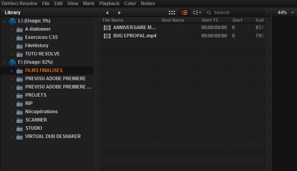Click the Start TC column header
This screenshot has width=297, height=171.
click(210, 20)
